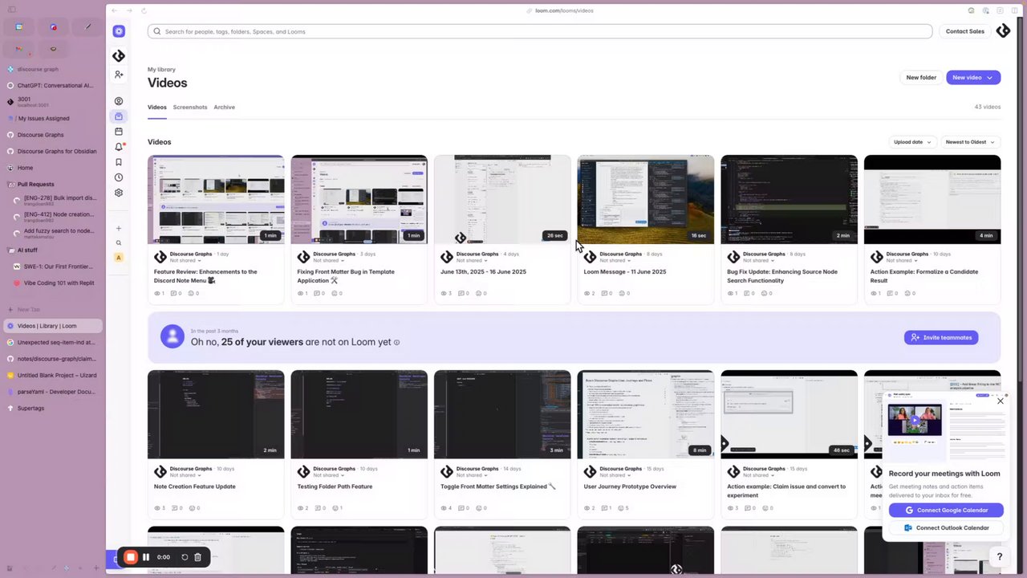Switch to the Archive tab
The width and height of the screenshot is (1027, 578).
[224, 107]
